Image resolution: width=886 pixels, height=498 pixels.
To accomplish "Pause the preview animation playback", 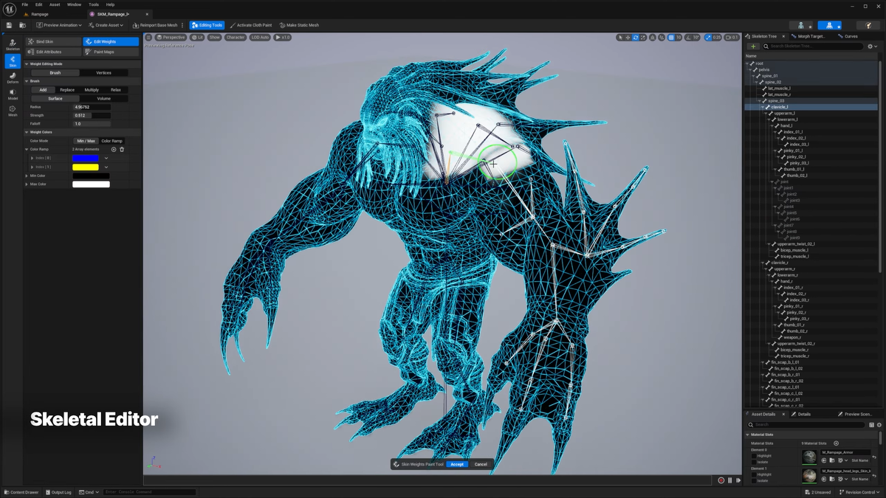I will pyautogui.click(x=730, y=480).
